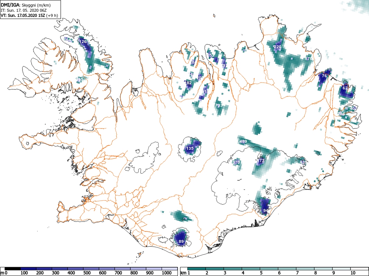Click the pale lavender swatch above the 1000 label
Image resolution: width=369 pixels, height=276 pixels.
(169, 269)
